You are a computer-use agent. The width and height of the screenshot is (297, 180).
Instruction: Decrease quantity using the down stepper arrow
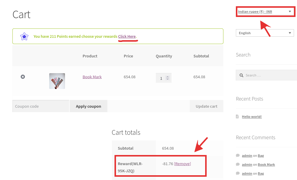(x=167, y=79)
